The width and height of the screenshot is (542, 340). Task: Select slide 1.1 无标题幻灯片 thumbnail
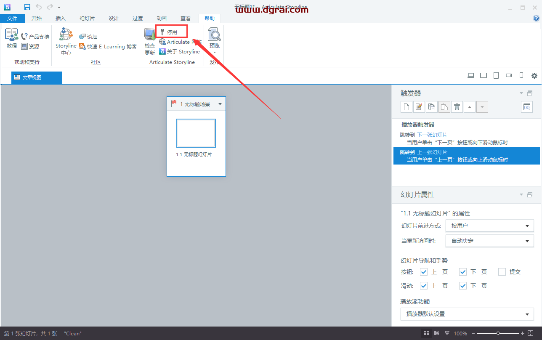coord(196,133)
